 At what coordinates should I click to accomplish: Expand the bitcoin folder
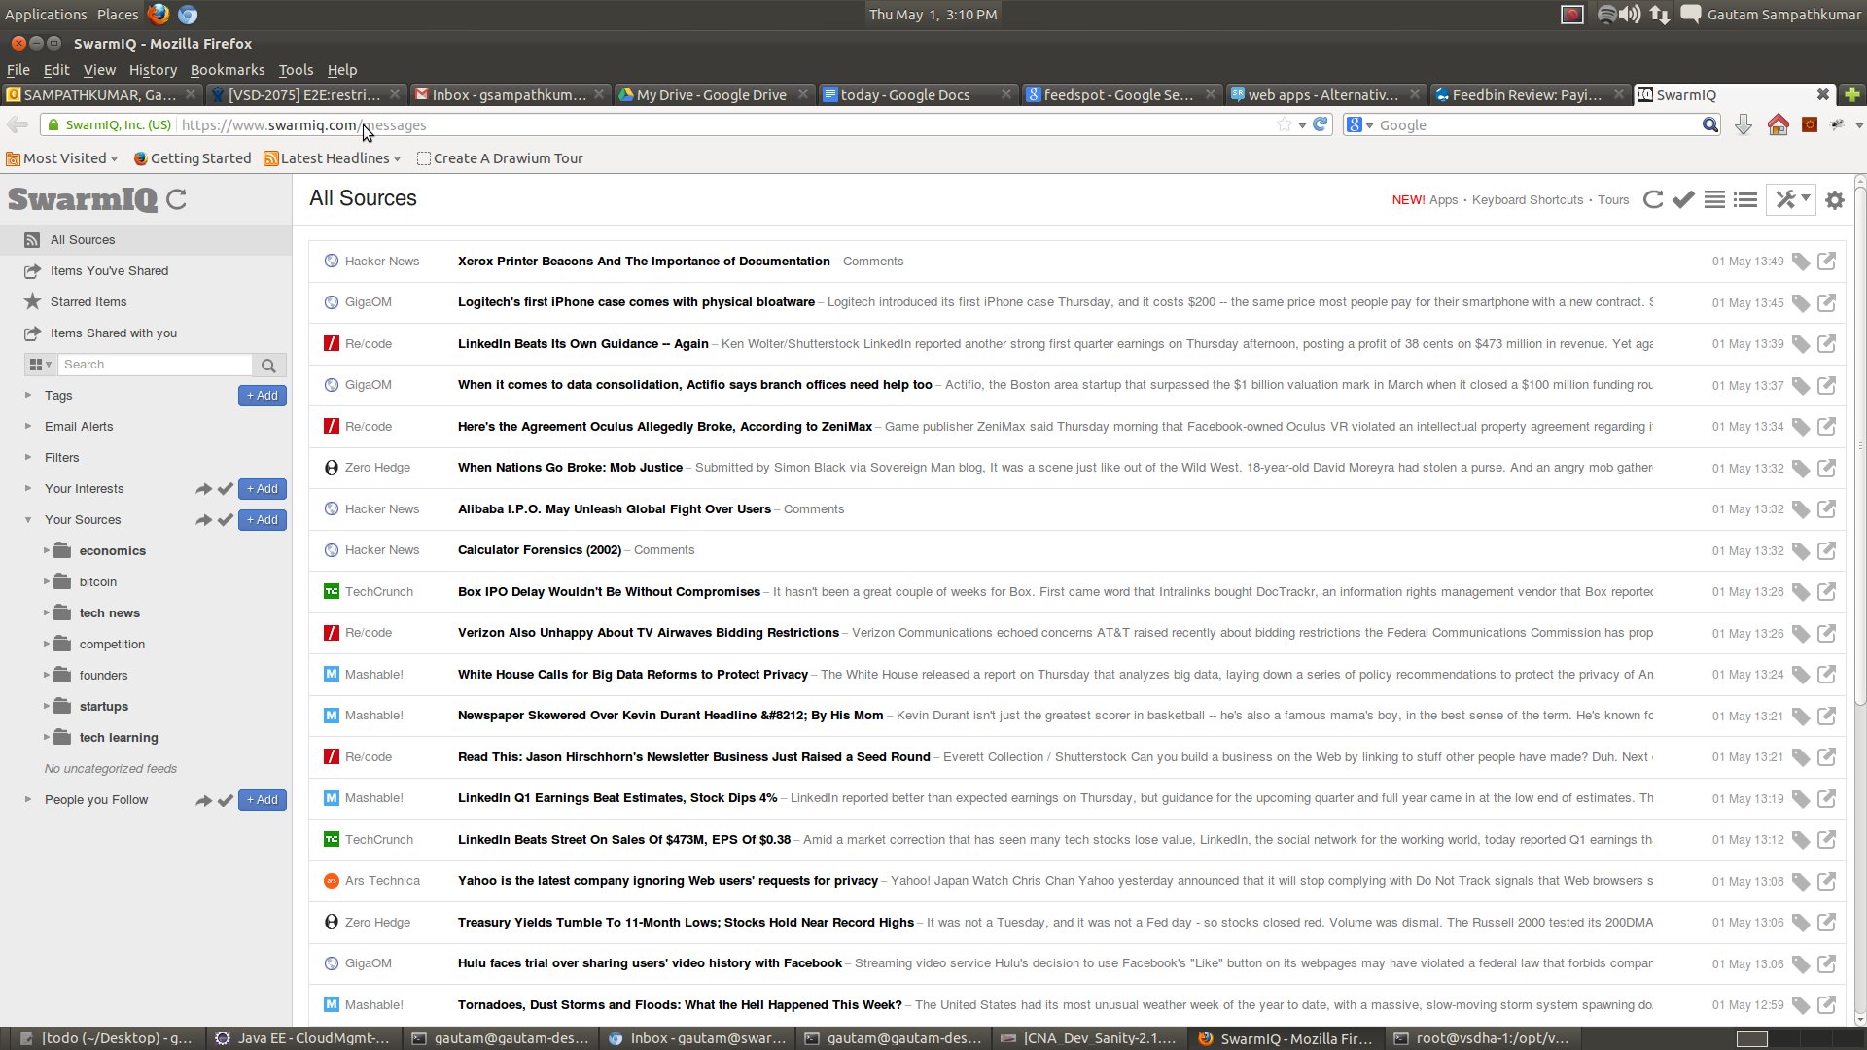[46, 582]
